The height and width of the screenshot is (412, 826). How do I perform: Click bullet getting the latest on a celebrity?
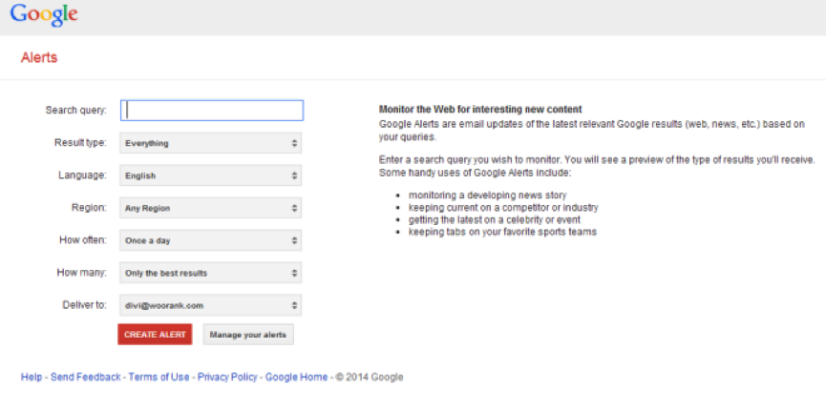[495, 220]
